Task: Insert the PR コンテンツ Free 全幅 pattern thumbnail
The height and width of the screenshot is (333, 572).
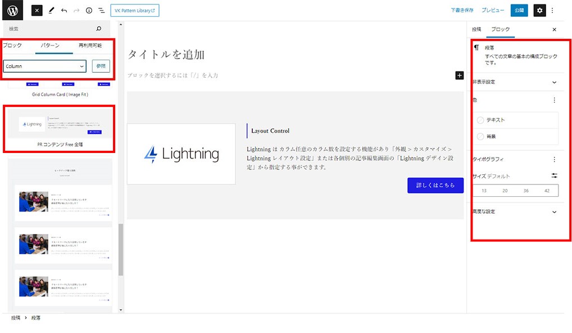Action: coord(59,124)
